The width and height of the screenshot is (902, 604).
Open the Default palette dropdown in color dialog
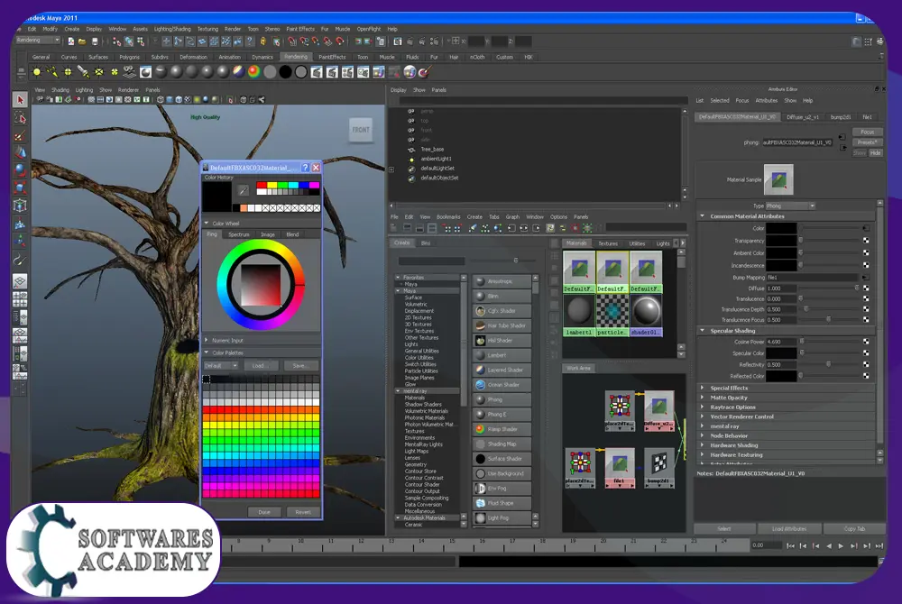tap(221, 365)
